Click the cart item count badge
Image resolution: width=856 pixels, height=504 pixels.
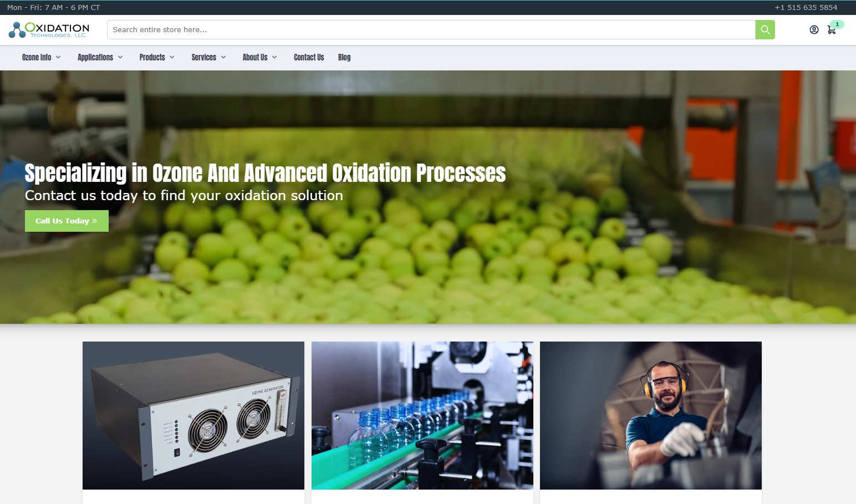pos(837,24)
